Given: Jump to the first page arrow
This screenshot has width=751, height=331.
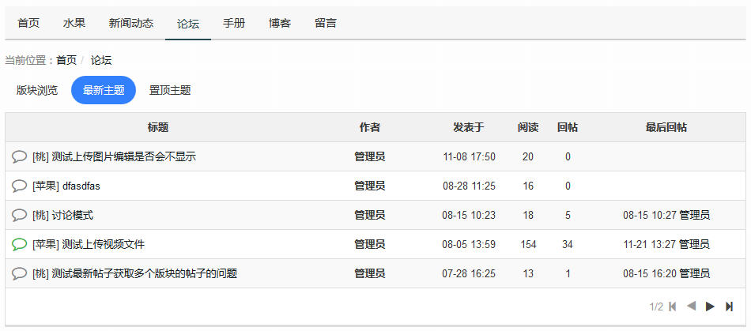Looking at the screenshot, I should click(673, 307).
